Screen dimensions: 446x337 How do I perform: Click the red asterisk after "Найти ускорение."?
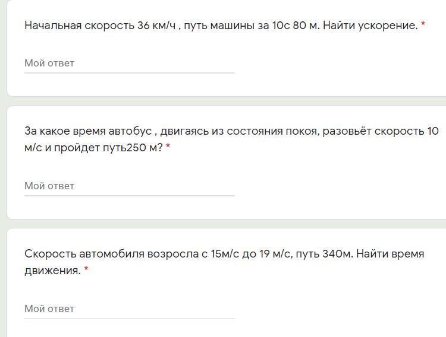click(423, 26)
